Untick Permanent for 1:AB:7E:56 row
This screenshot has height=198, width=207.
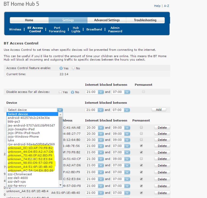(x=141, y=146)
